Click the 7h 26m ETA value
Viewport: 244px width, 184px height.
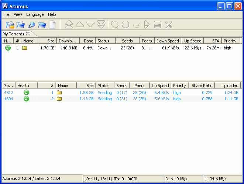(213, 48)
